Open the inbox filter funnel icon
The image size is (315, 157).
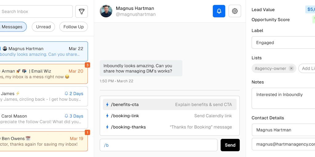[82, 11]
